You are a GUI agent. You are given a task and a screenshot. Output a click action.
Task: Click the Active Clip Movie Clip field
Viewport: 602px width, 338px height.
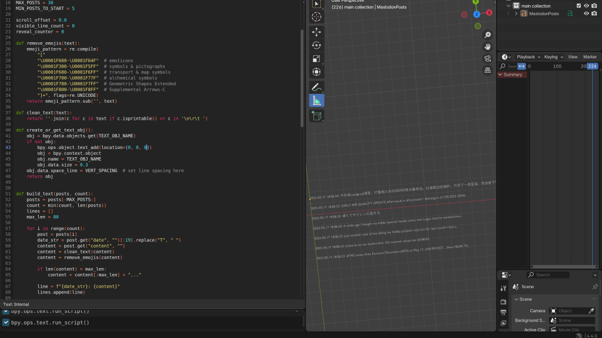tap(572, 330)
